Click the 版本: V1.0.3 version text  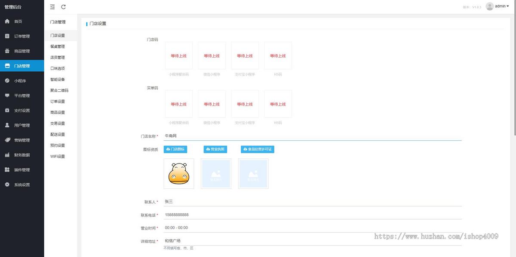472,7
